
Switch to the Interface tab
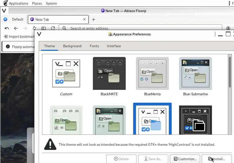(x=114, y=46)
